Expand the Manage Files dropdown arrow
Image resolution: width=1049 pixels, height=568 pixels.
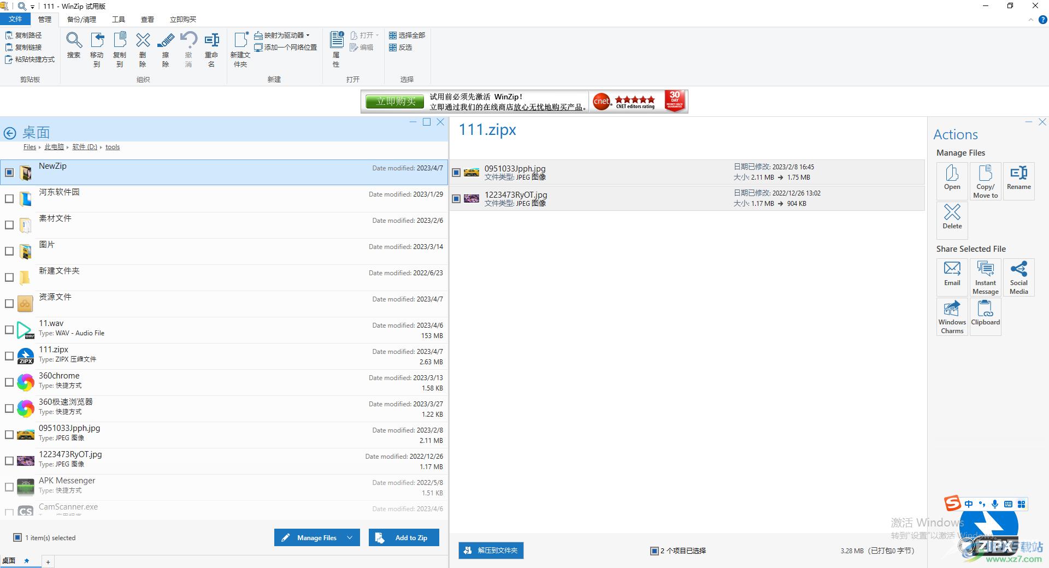350,537
